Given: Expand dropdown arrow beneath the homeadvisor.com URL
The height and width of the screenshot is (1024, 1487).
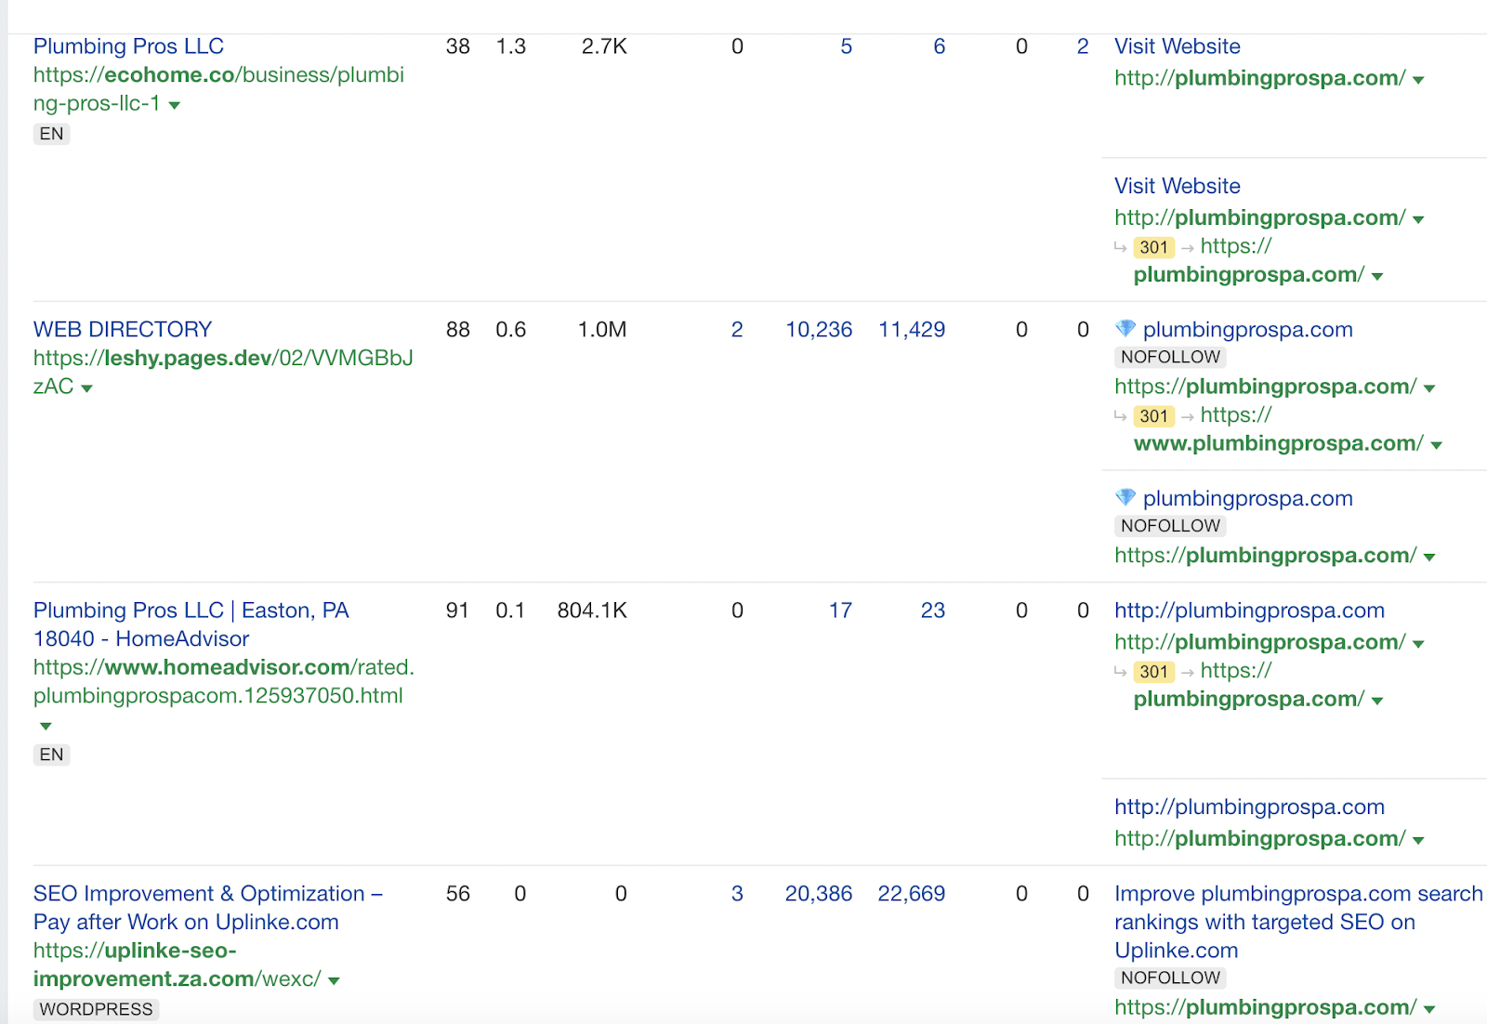Looking at the screenshot, I should 46,726.
